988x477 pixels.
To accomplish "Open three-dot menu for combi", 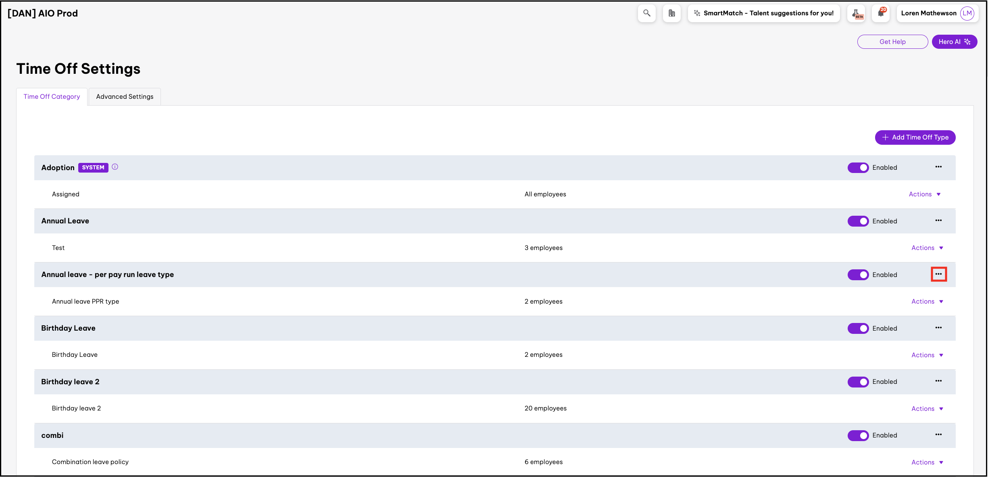I will coord(938,435).
